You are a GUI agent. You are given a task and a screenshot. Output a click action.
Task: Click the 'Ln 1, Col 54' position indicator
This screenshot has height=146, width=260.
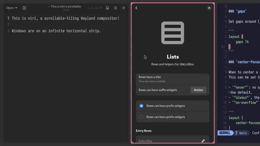coord(95,8)
